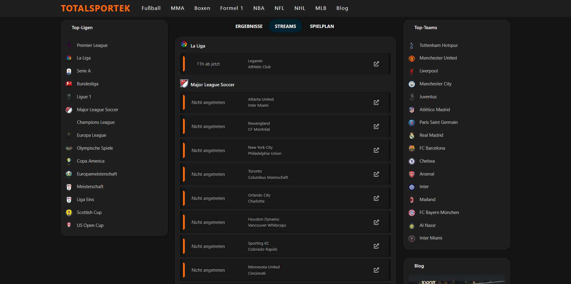Open the Tottenham Hotspur team page
Image resolution: width=571 pixels, height=284 pixels.
point(438,45)
